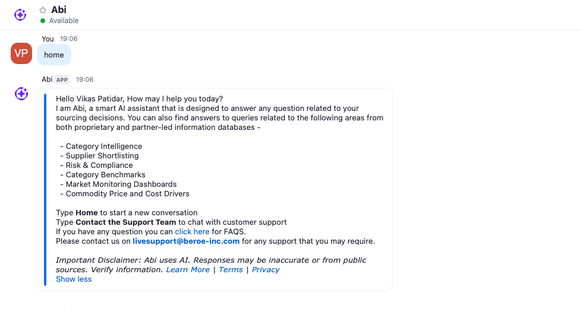Viewport: 580px width, 309px height.
Task: Click the APP badge next to Abi
Action: (x=62, y=79)
